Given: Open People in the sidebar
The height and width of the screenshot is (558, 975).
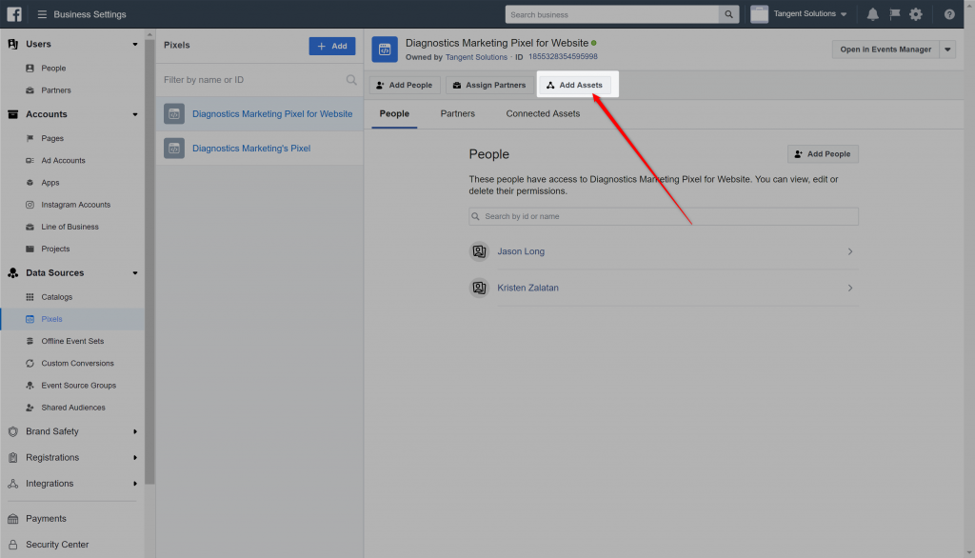Looking at the screenshot, I should pos(53,69).
